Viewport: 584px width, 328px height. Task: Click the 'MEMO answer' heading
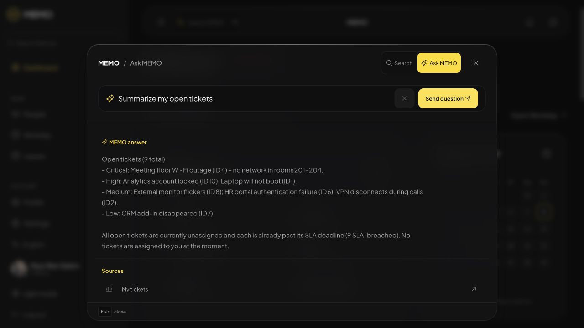124,142
